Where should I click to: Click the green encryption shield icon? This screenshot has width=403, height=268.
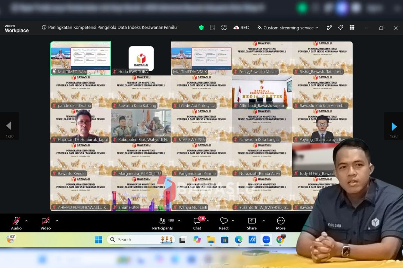201,28
